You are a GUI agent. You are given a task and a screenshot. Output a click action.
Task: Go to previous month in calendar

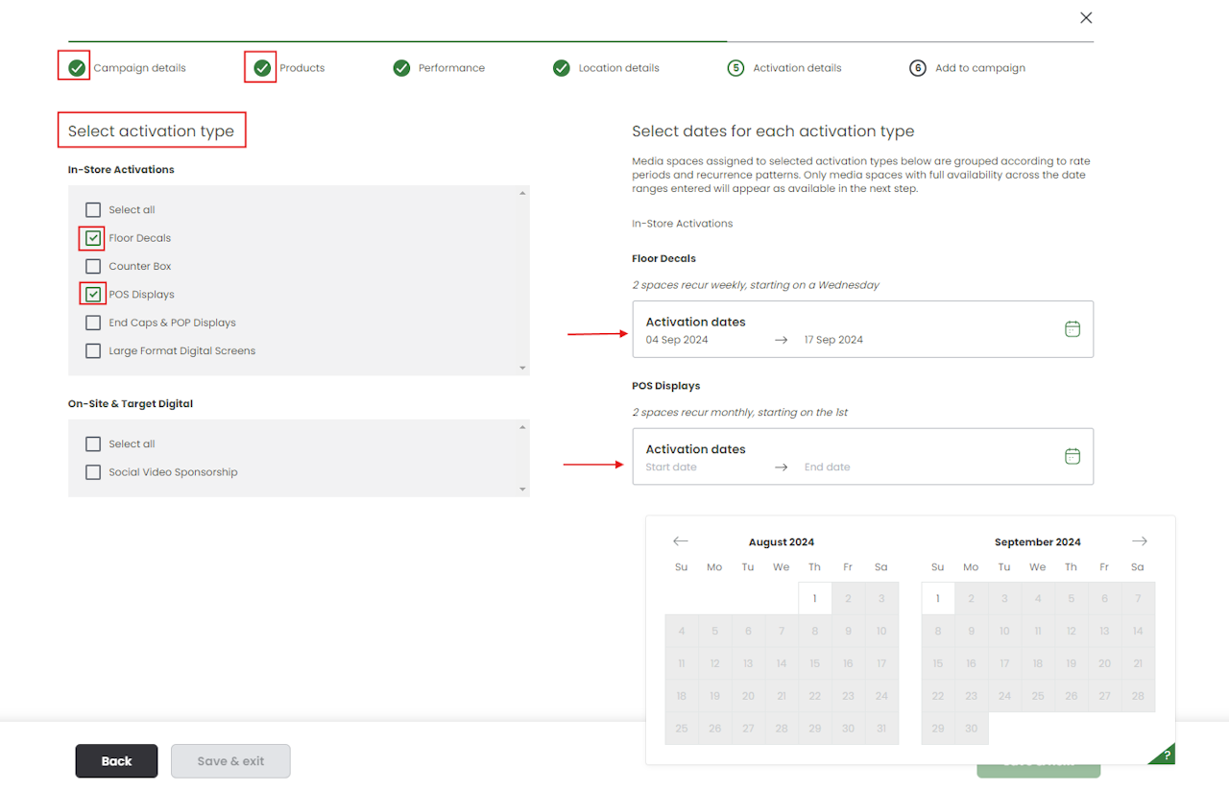tap(681, 541)
